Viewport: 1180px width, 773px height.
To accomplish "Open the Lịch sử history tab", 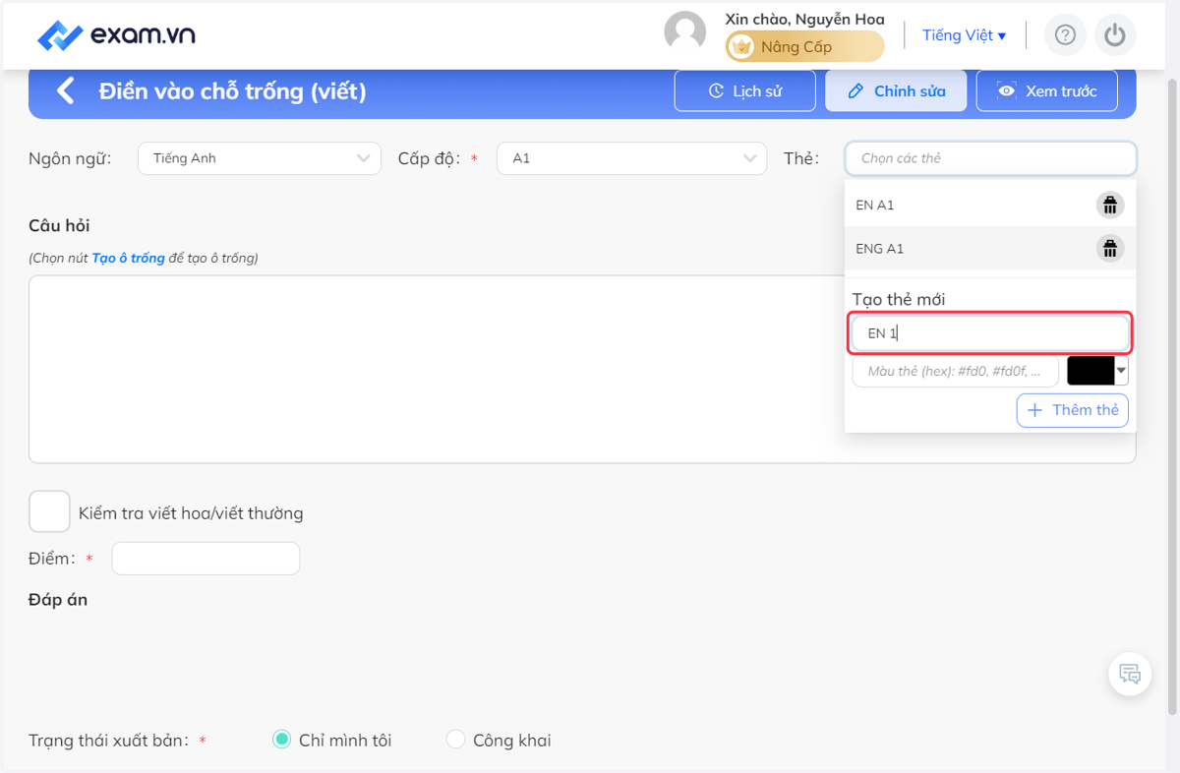I will click(x=745, y=90).
